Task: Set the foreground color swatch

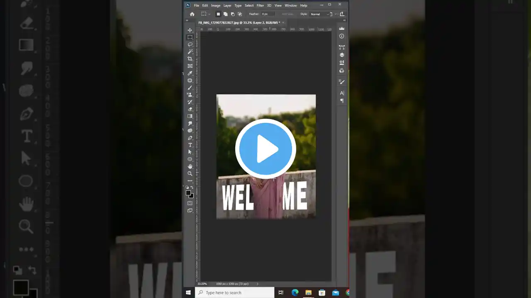Action: [x=188, y=193]
